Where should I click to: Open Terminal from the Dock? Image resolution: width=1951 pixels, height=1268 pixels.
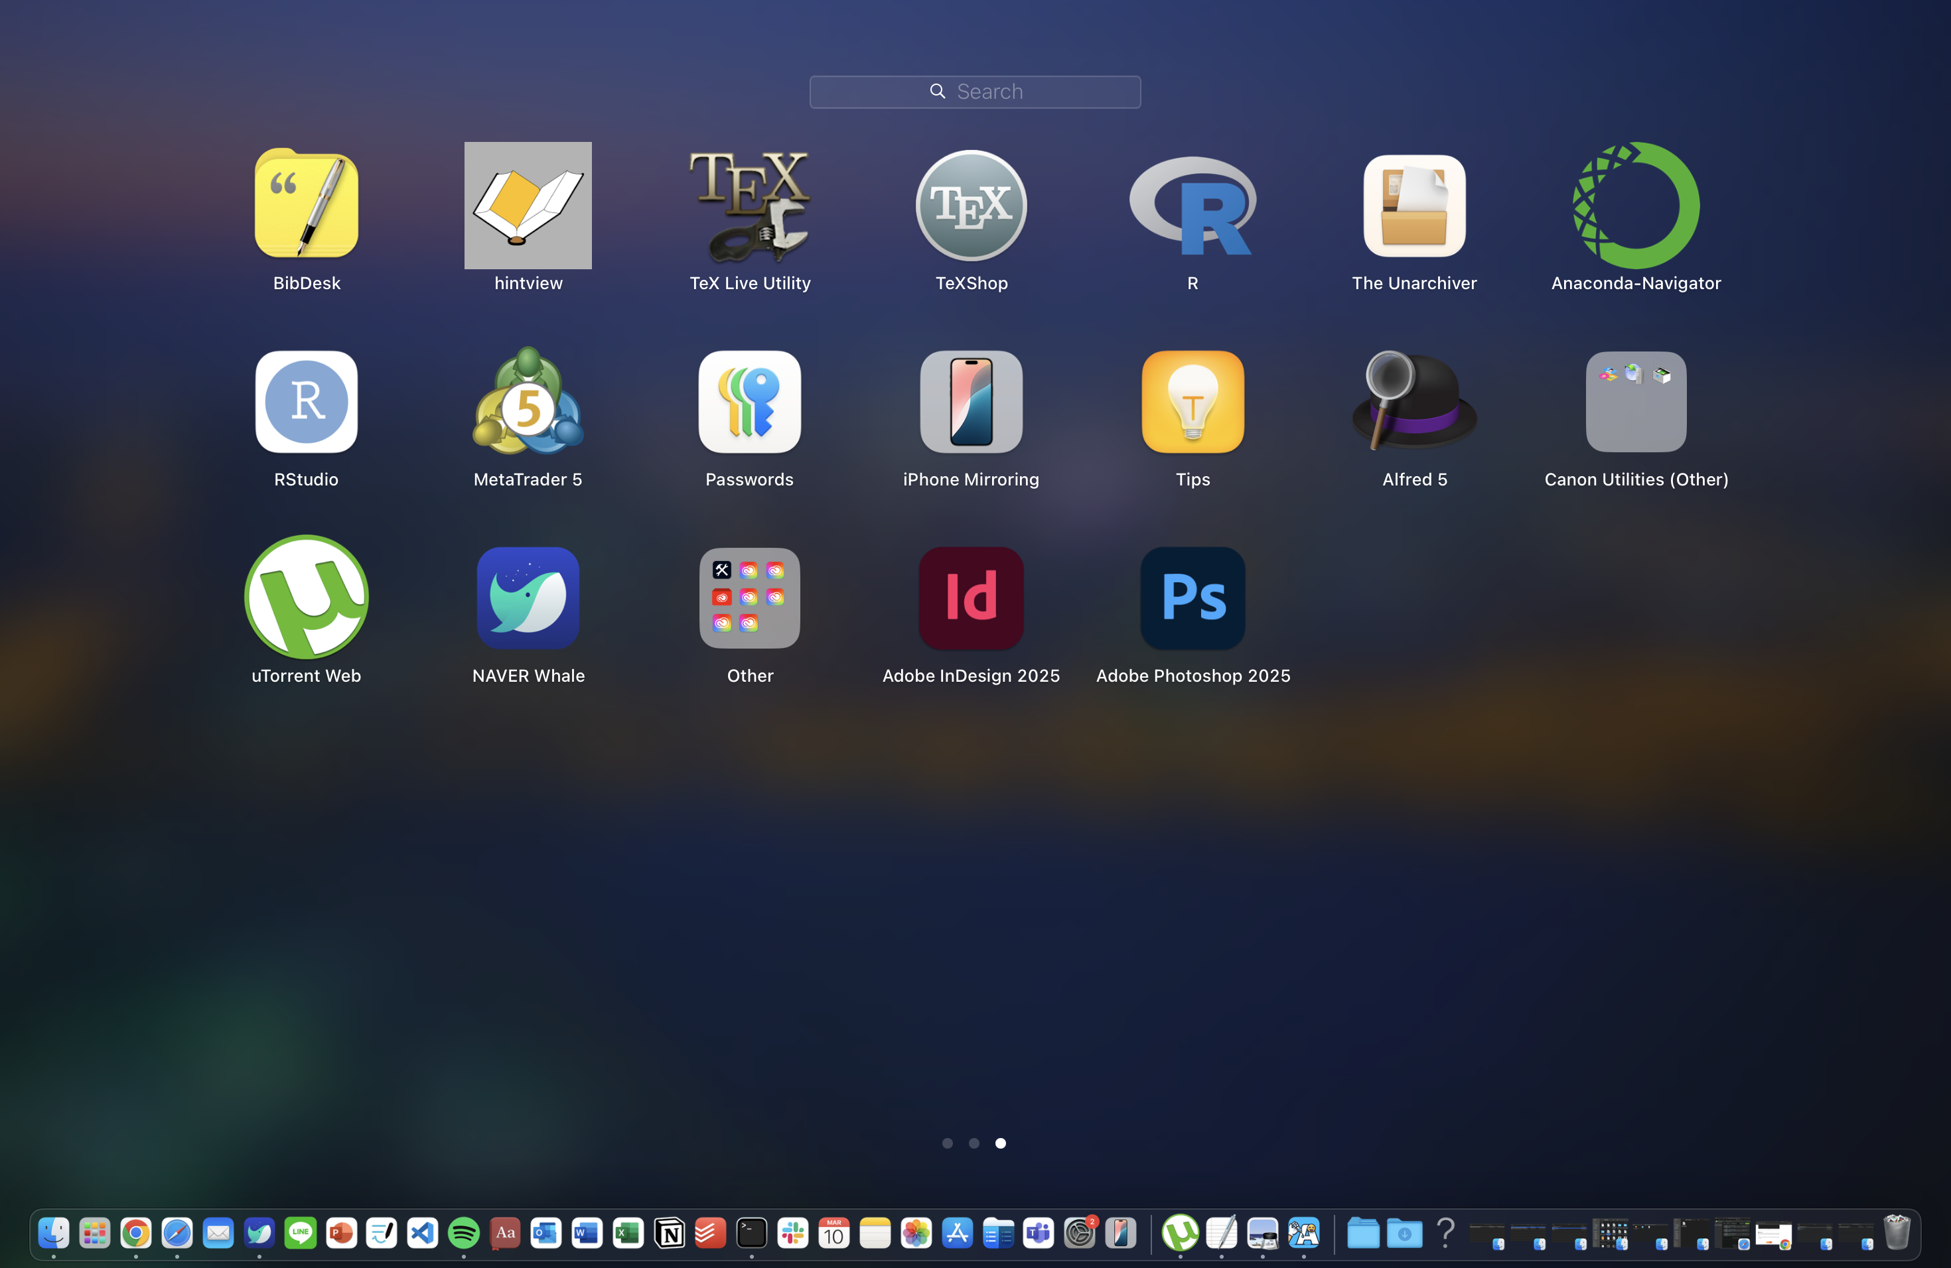752,1232
